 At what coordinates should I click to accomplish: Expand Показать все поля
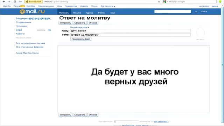click(79, 27)
